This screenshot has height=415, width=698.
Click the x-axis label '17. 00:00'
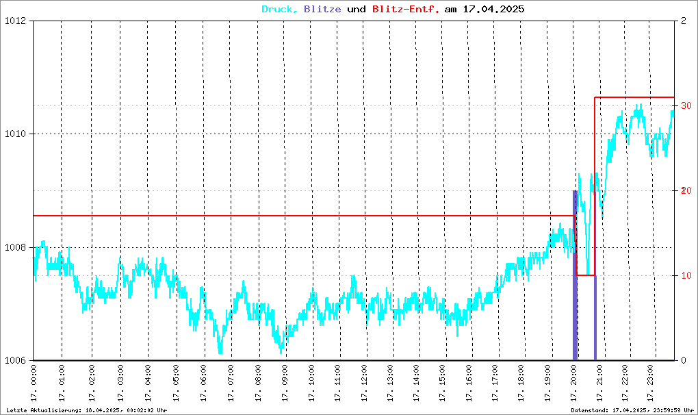pos(34,383)
